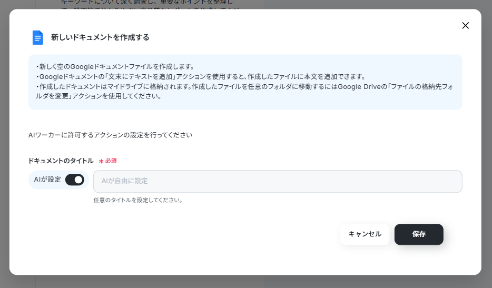The width and height of the screenshot is (492, 288).
Task: Click the first bullet about empty Google document
Action: pyautogui.click(x=116, y=67)
